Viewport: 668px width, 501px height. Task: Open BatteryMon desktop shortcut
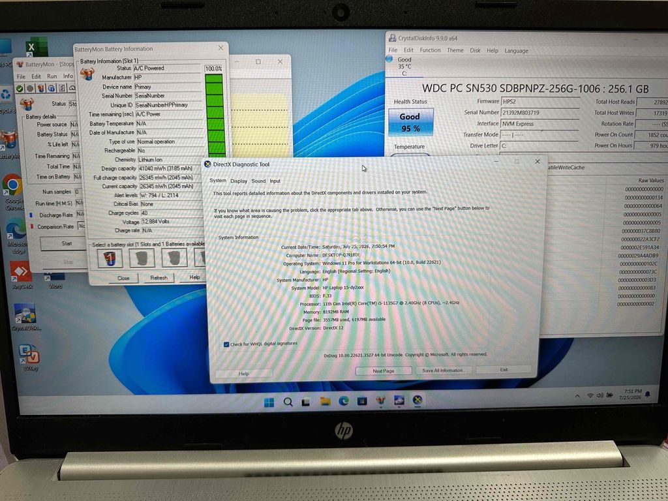(8, 144)
